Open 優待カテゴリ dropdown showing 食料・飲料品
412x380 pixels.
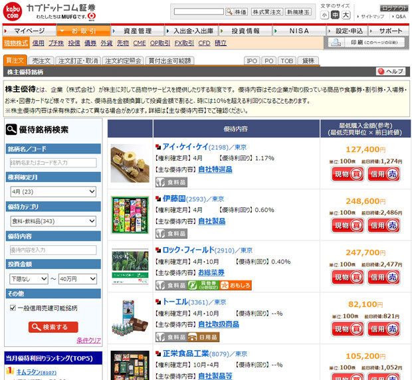click(53, 221)
